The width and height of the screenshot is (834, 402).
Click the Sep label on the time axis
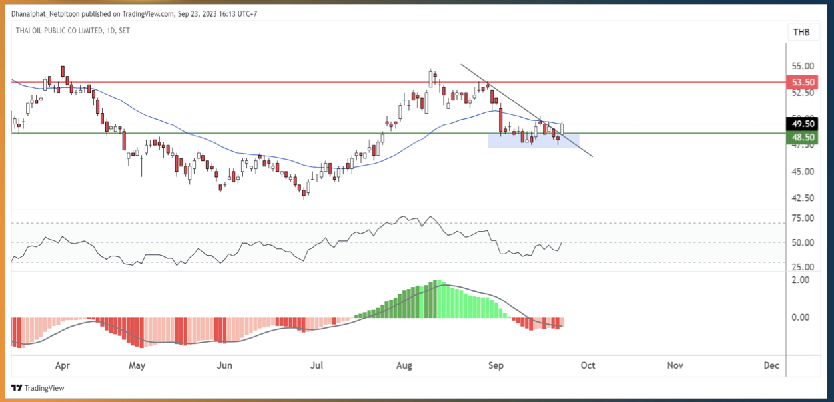[x=495, y=365]
